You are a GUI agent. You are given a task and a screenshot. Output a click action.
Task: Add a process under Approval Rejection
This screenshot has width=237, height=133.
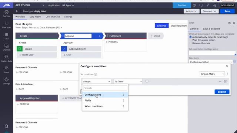(23, 104)
